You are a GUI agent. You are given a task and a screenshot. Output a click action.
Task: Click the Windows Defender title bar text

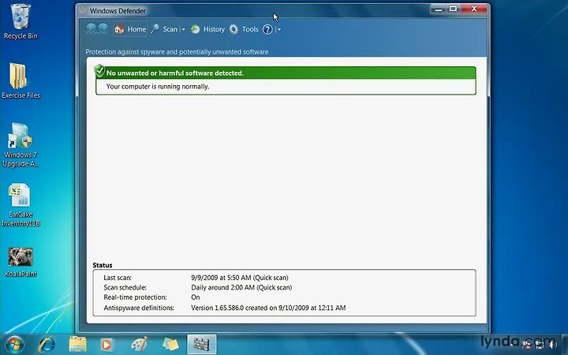click(118, 11)
